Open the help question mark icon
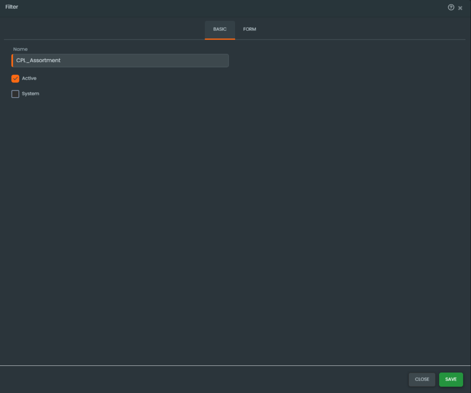Image resolution: width=471 pixels, height=393 pixels. tap(451, 7)
